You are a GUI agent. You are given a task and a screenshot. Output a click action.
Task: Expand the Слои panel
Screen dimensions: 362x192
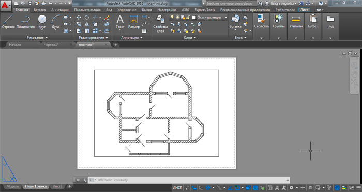pyautogui.click(x=190, y=37)
